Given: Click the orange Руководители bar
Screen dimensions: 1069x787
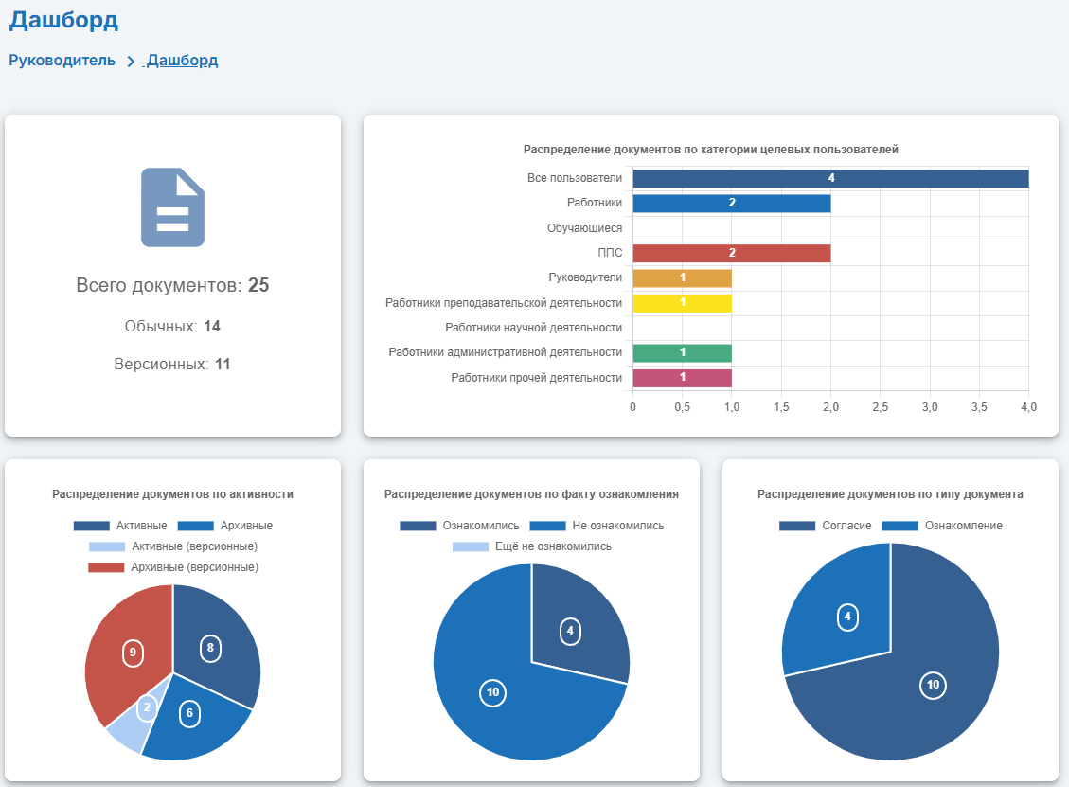Looking at the screenshot, I should click(682, 277).
